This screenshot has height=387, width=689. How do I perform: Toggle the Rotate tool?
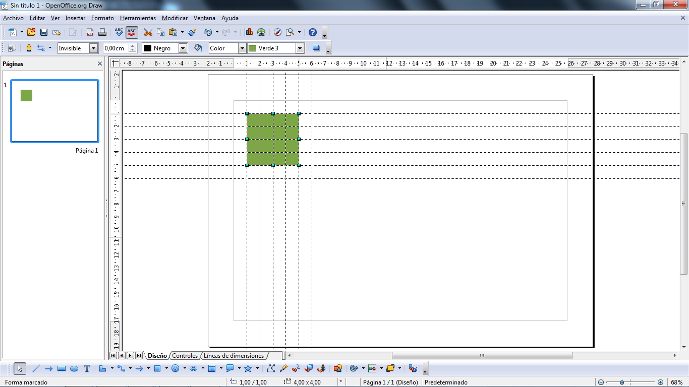click(x=354, y=368)
